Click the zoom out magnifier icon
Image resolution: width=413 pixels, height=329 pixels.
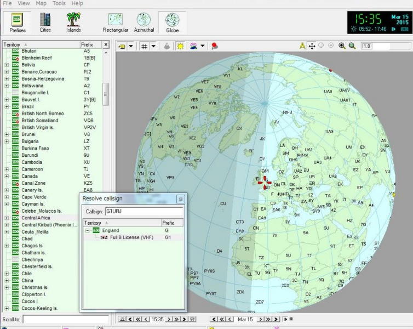352,46
